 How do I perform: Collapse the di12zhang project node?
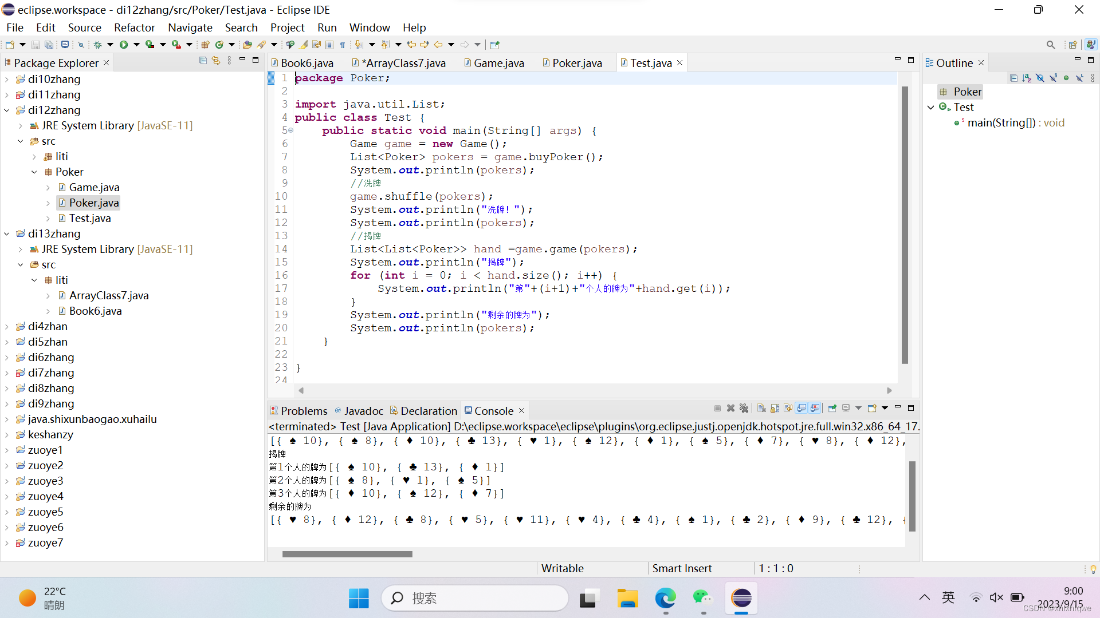point(7,110)
